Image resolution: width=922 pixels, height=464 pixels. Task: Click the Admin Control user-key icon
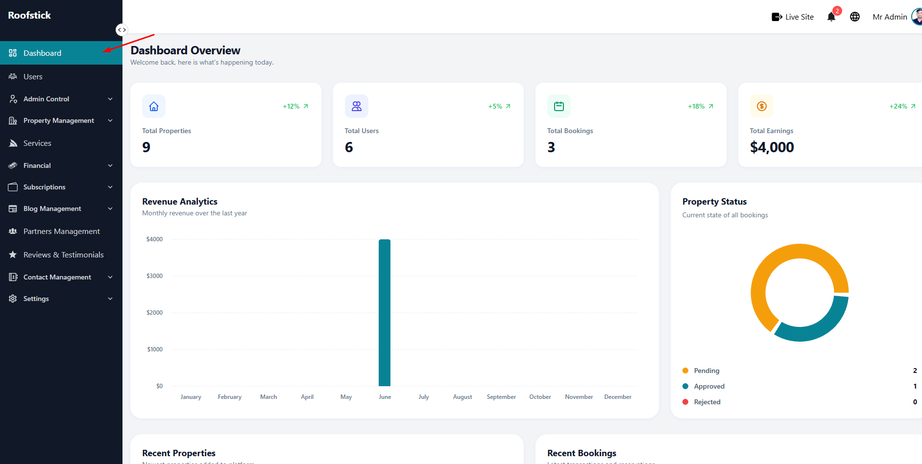pyautogui.click(x=13, y=99)
